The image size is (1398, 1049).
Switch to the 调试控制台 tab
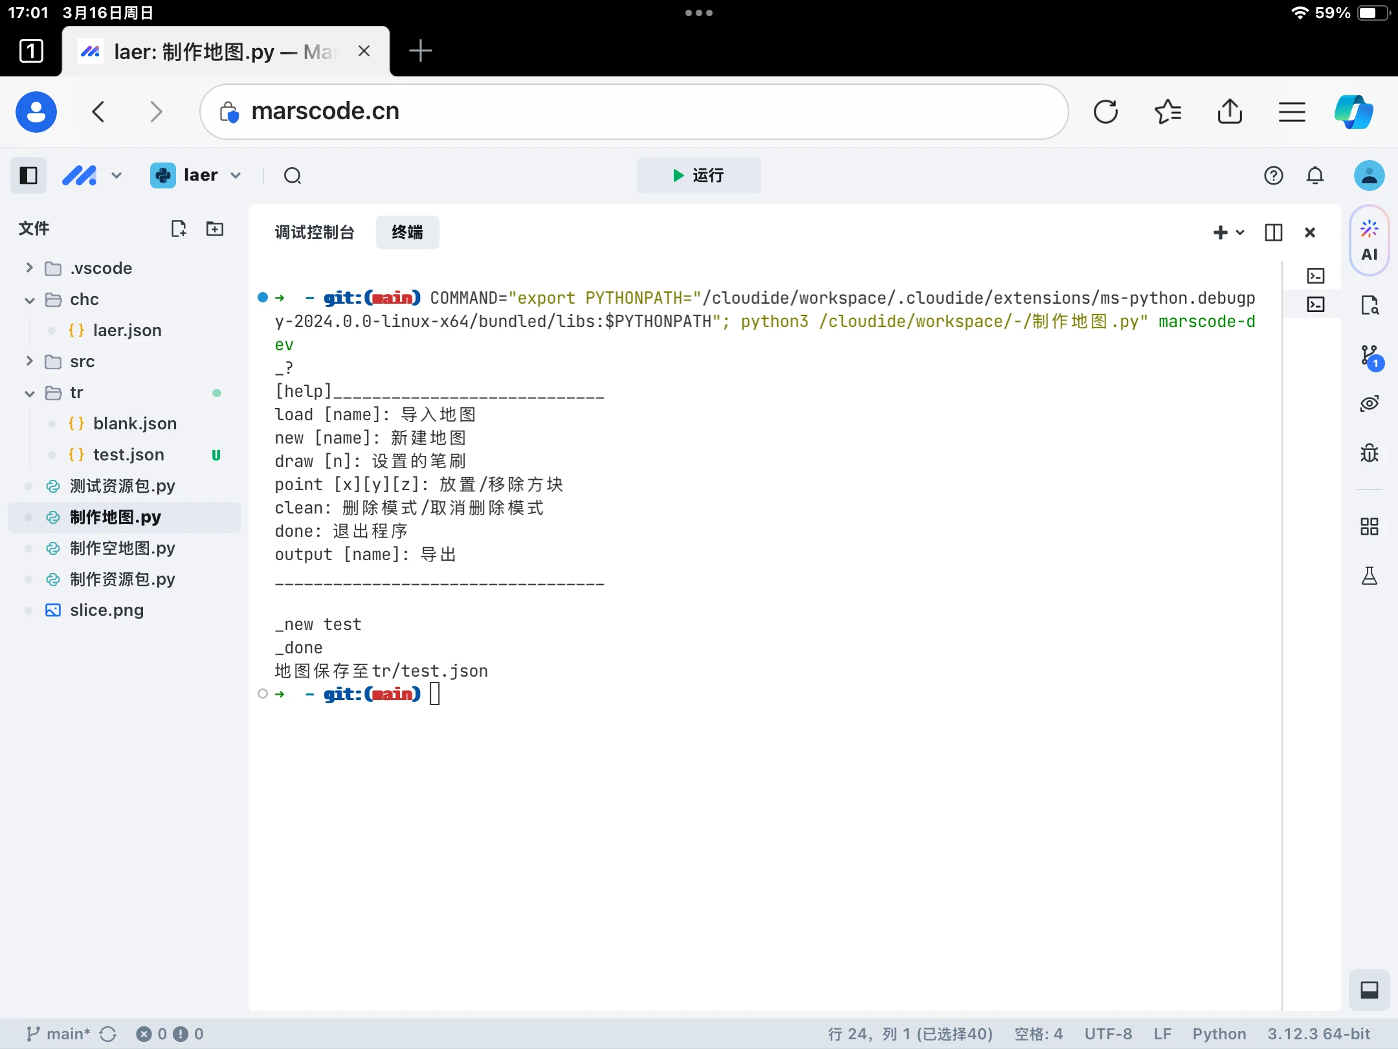coord(315,232)
